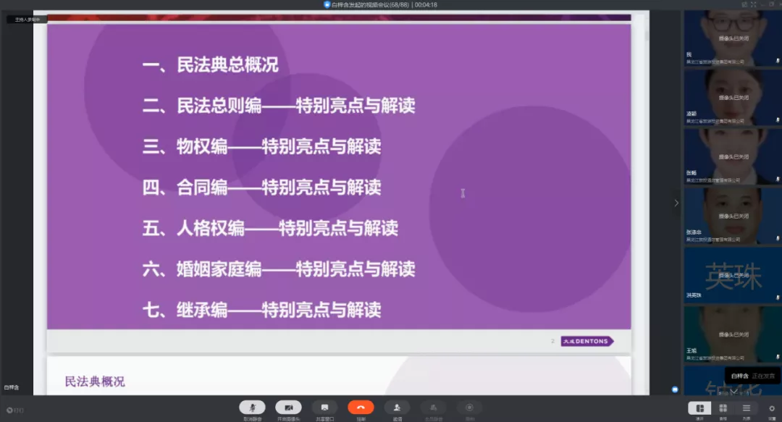Select the first participant thumbnail labeled 我

click(x=732, y=38)
